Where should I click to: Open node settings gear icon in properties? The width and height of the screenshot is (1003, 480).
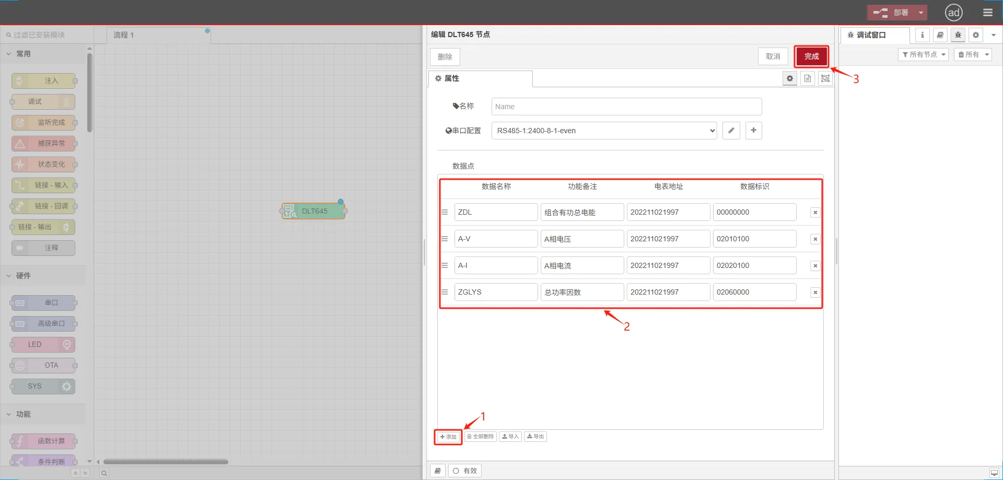click(789, 78)
